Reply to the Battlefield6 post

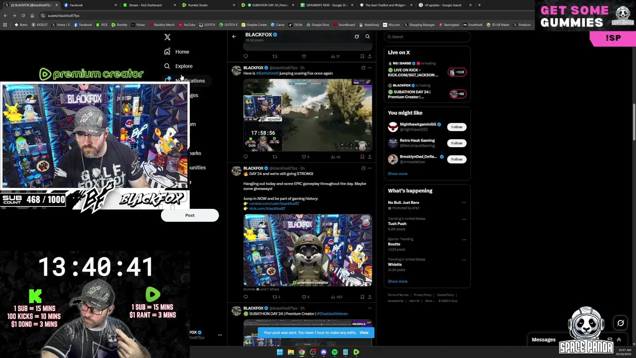coord(245,157)
